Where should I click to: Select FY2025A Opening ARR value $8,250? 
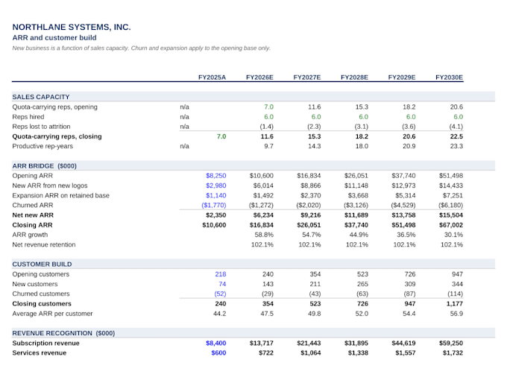pyautogui.click(x=215, y=176)
